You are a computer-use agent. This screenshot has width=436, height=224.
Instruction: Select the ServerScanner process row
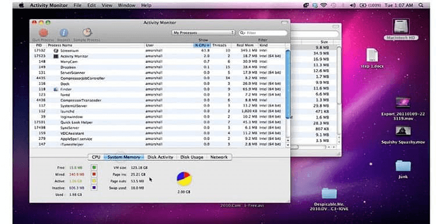[x=158, y=73]
